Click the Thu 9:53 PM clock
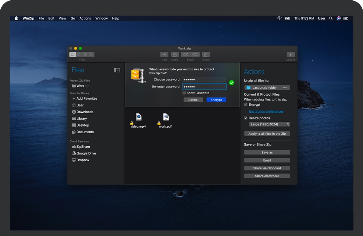Viewport: 363px width, 236px height. (x=304, y=18)
